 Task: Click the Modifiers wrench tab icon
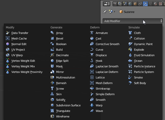[x=145, y=4]
